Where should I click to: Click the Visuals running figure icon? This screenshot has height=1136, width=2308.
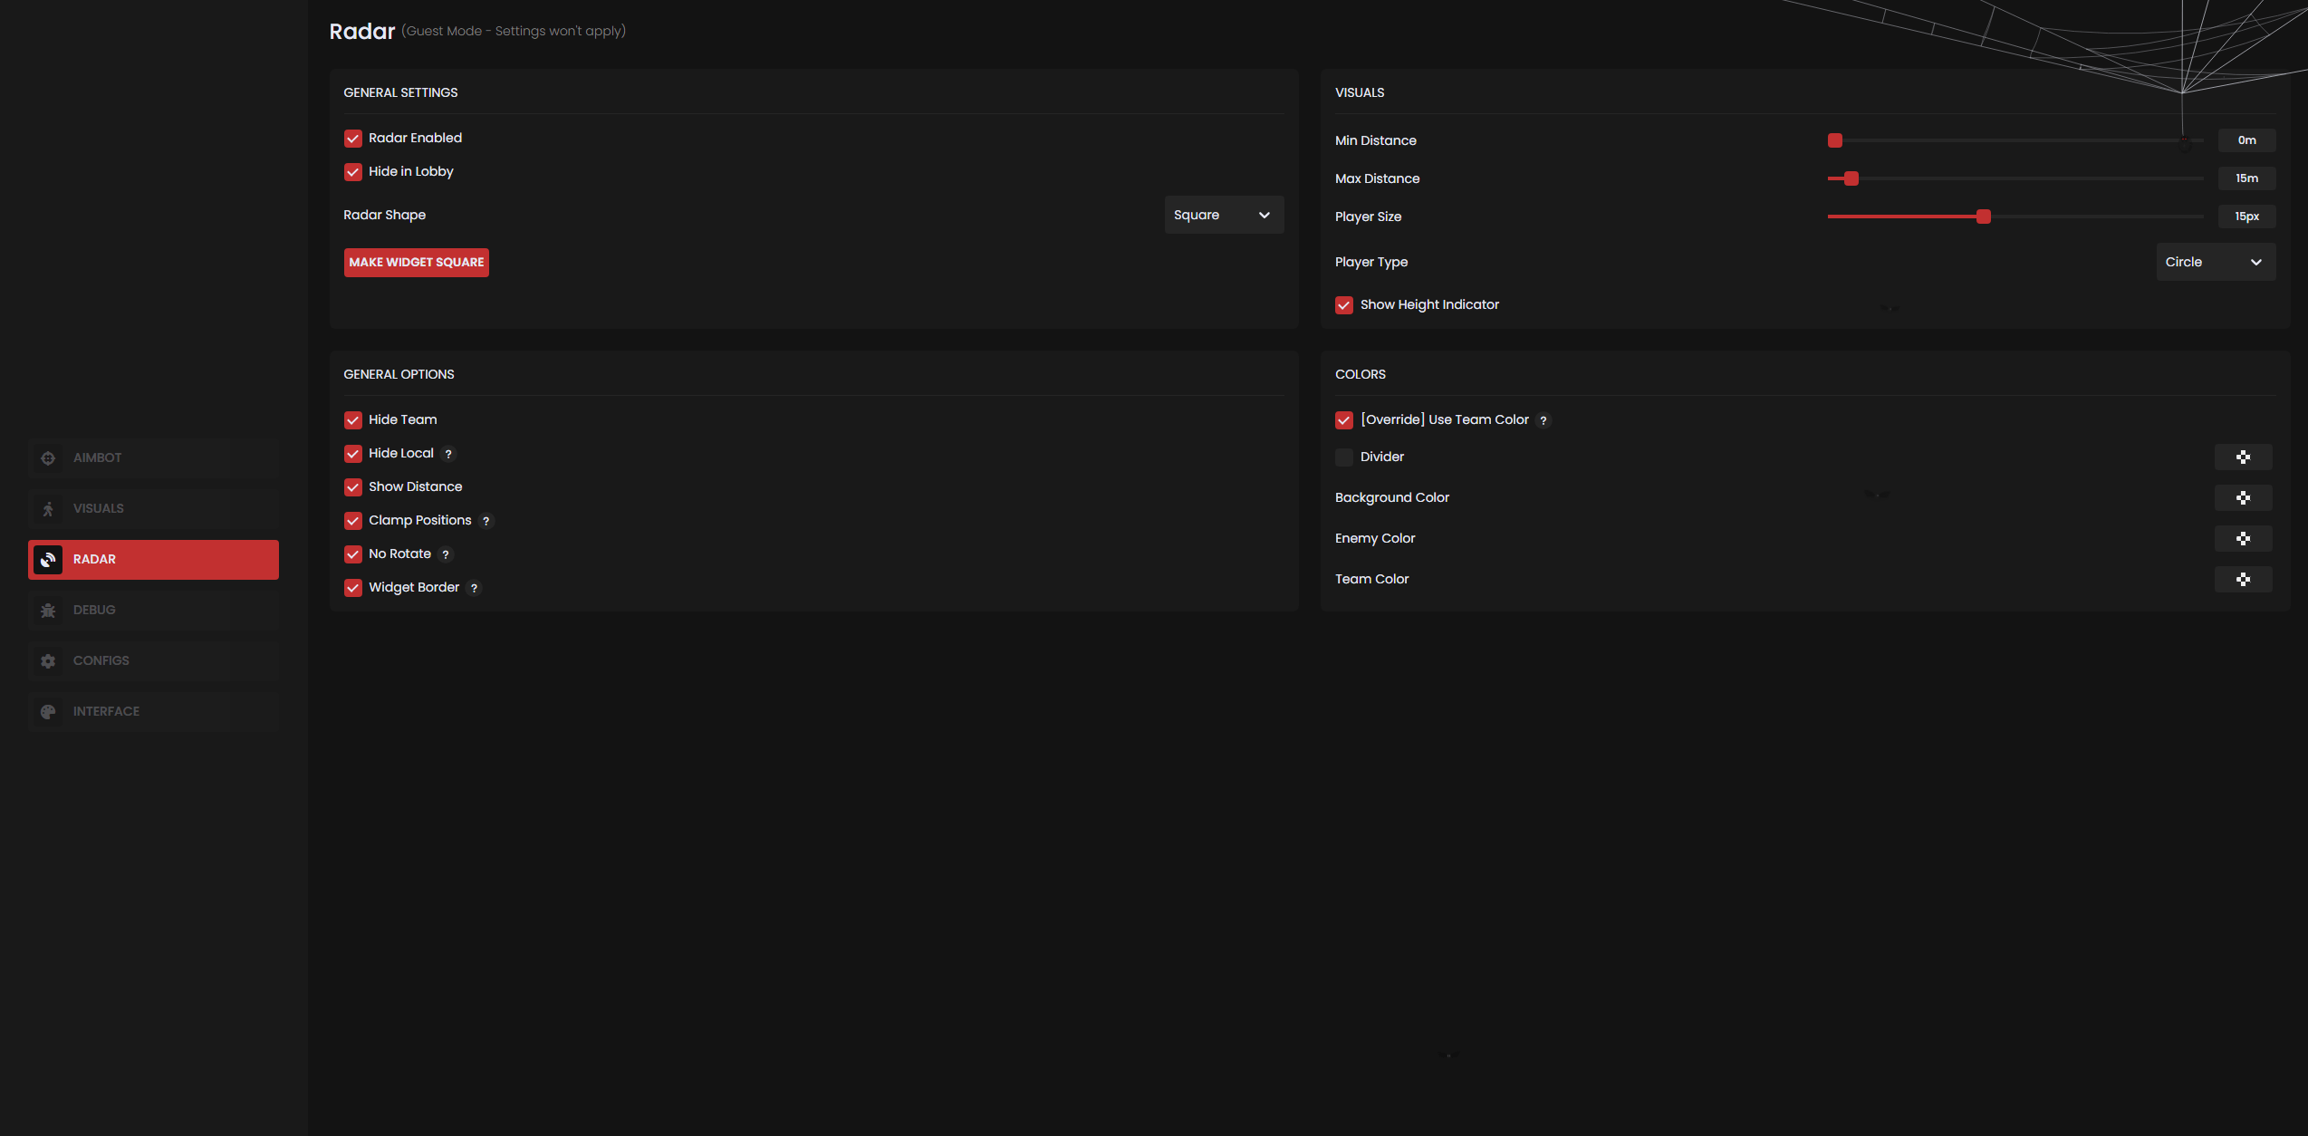(x=48, y=509)
